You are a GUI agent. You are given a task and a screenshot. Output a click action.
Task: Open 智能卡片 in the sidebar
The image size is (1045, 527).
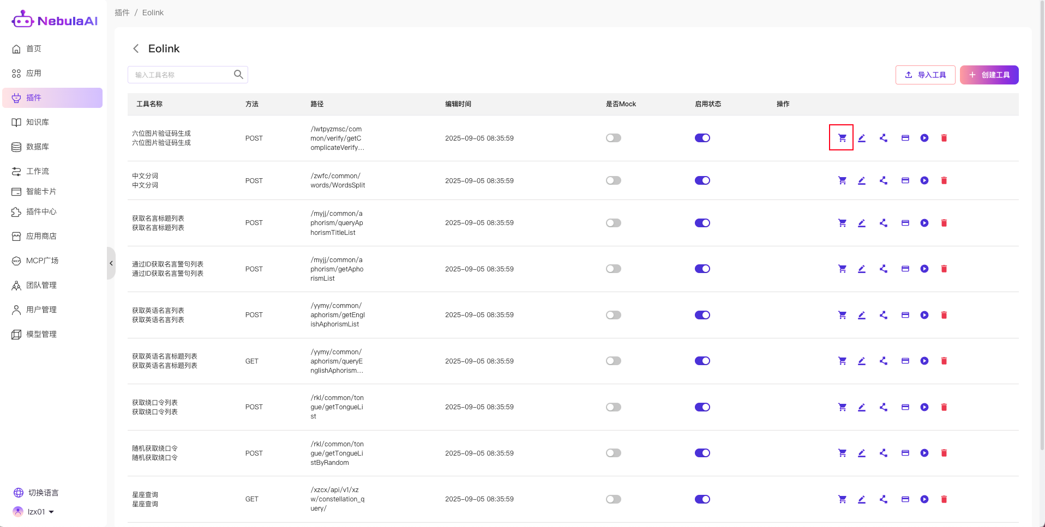point(52,191)
